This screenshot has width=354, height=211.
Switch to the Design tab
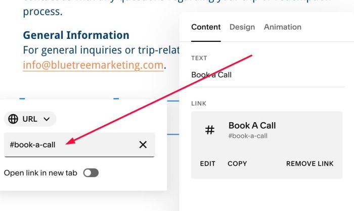click(242, 27)
